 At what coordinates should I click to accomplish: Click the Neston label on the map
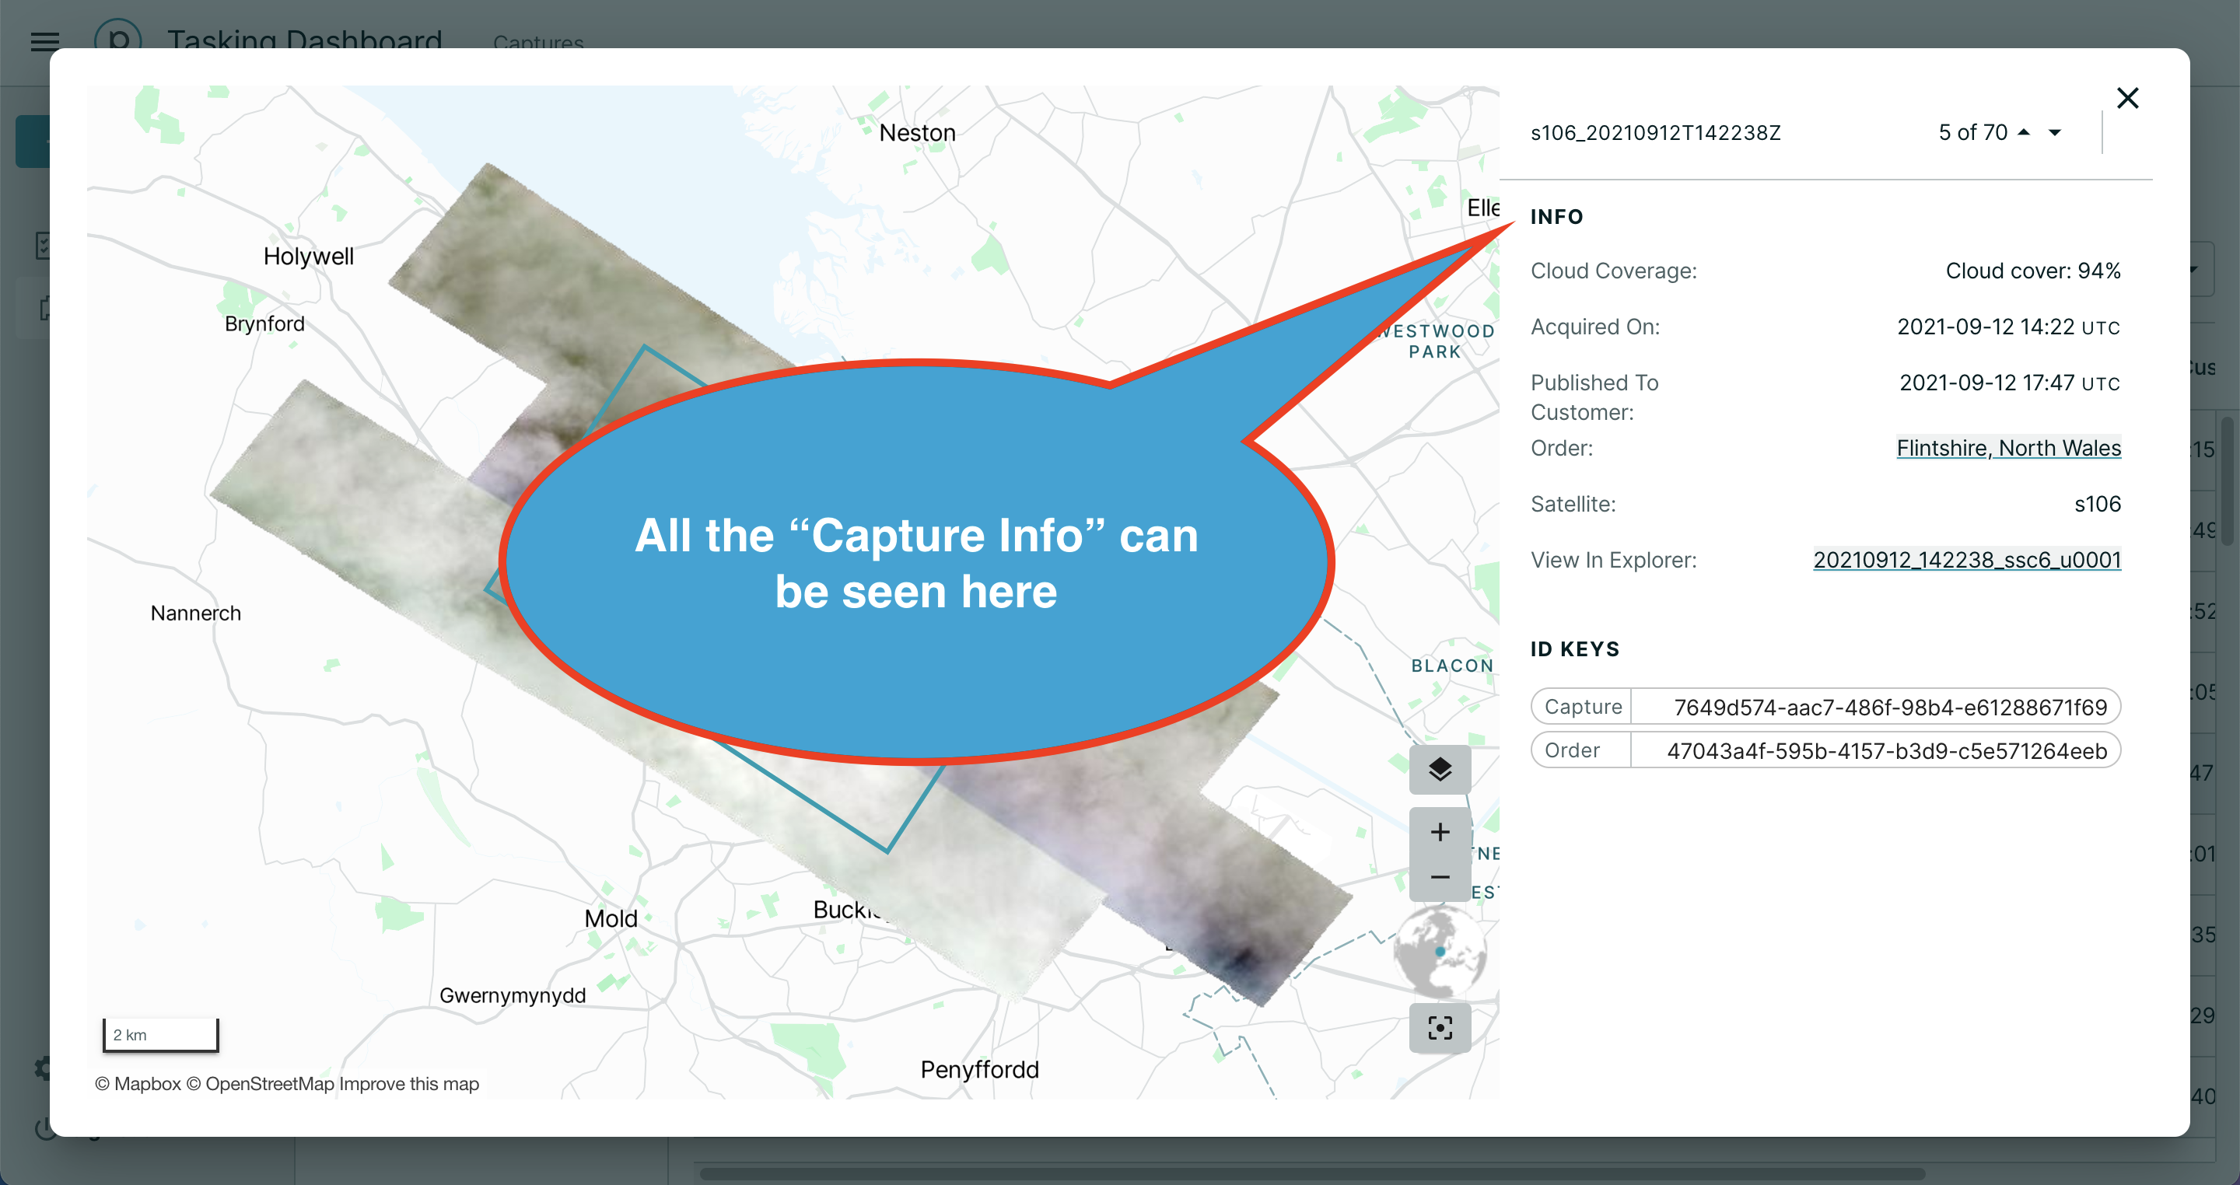pyautogui.click(x=918, y=133)
